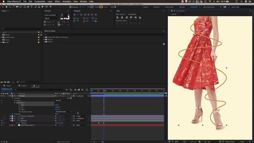Open the Layer menu
Viewport: 254px width, 143px height.
click(x=50, y=2)
